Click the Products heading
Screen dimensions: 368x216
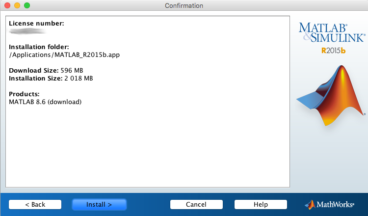tap(24, 94)
